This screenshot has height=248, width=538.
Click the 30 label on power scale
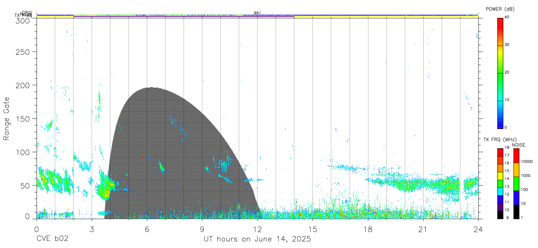click(x=507, y=45)
